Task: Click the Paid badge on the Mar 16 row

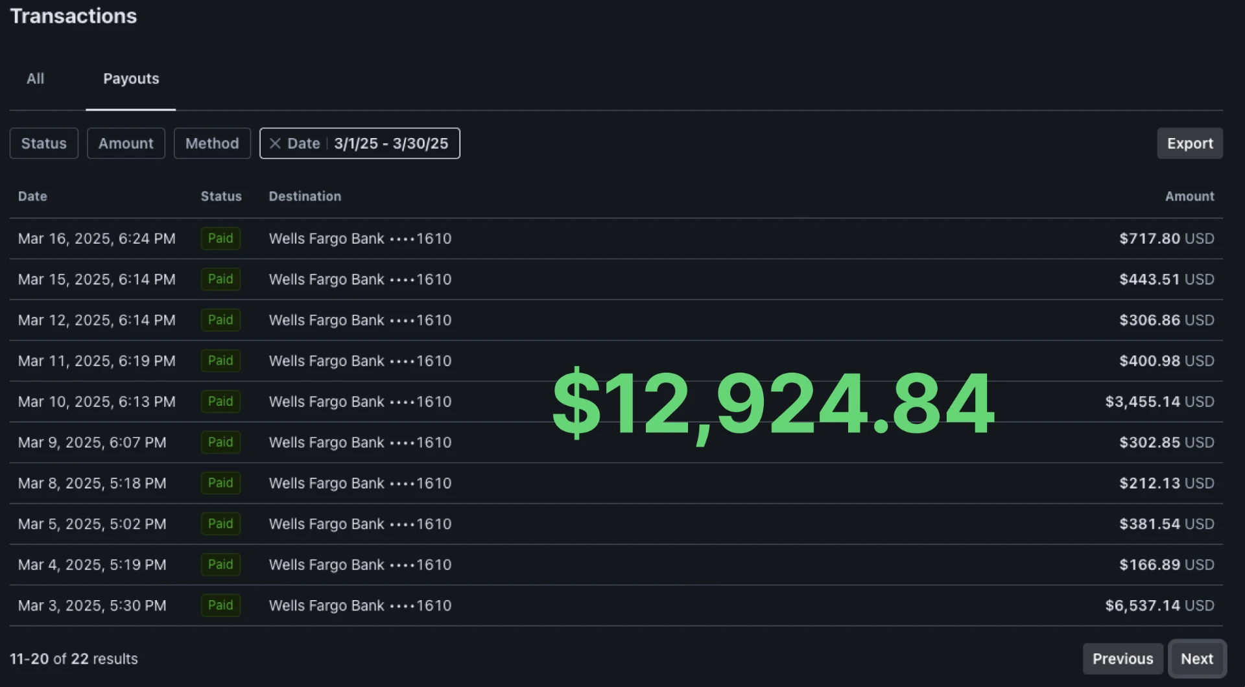Action: 220,239
